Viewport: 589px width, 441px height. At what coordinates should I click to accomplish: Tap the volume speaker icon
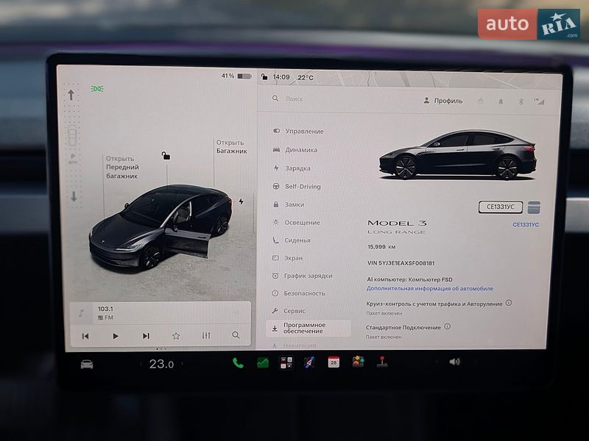coord(454,362)
